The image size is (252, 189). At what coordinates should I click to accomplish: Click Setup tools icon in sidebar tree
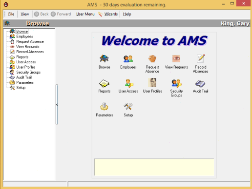point(12,88)
